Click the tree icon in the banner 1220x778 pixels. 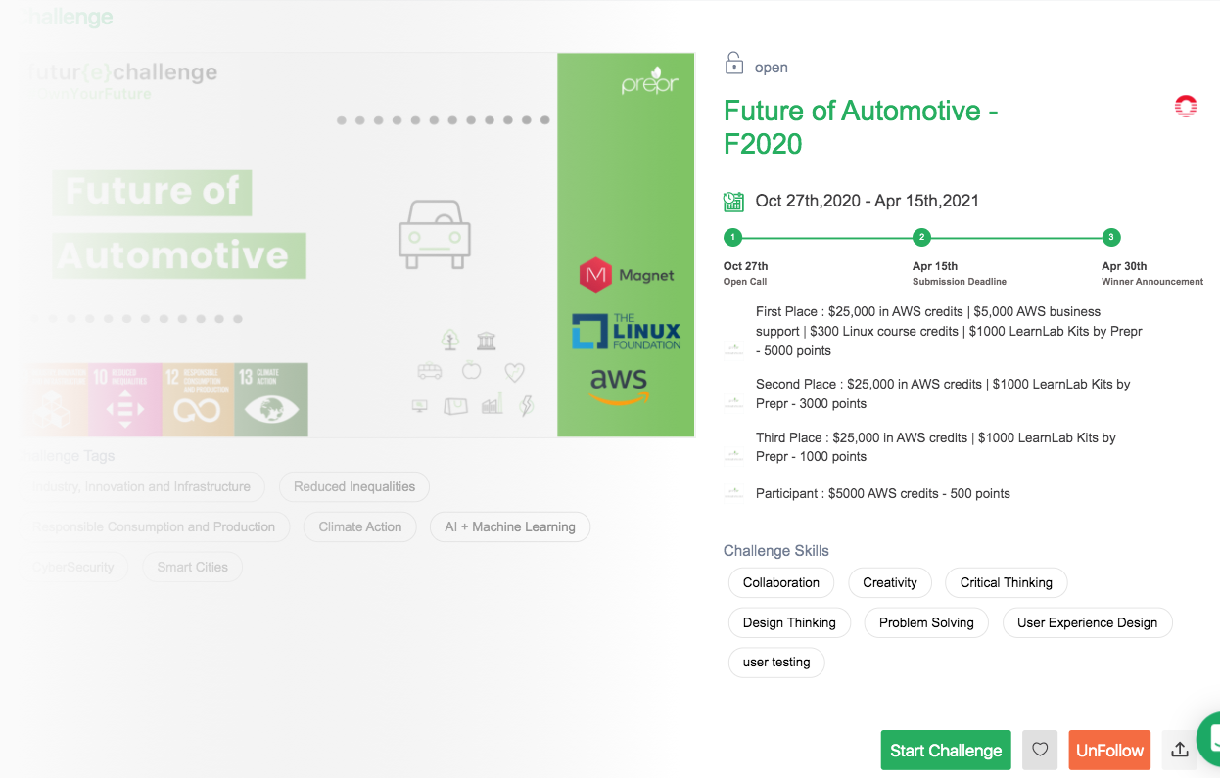[449, 340]
